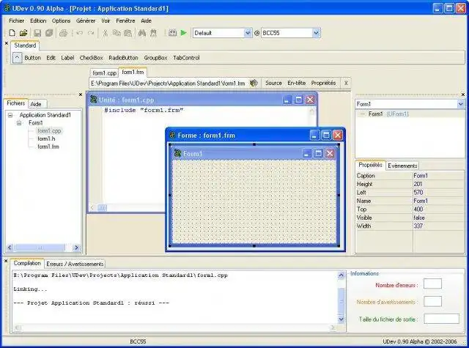Click the En-tête view button
This screenshot has height=348, width=469.
(x=296, y=83)
